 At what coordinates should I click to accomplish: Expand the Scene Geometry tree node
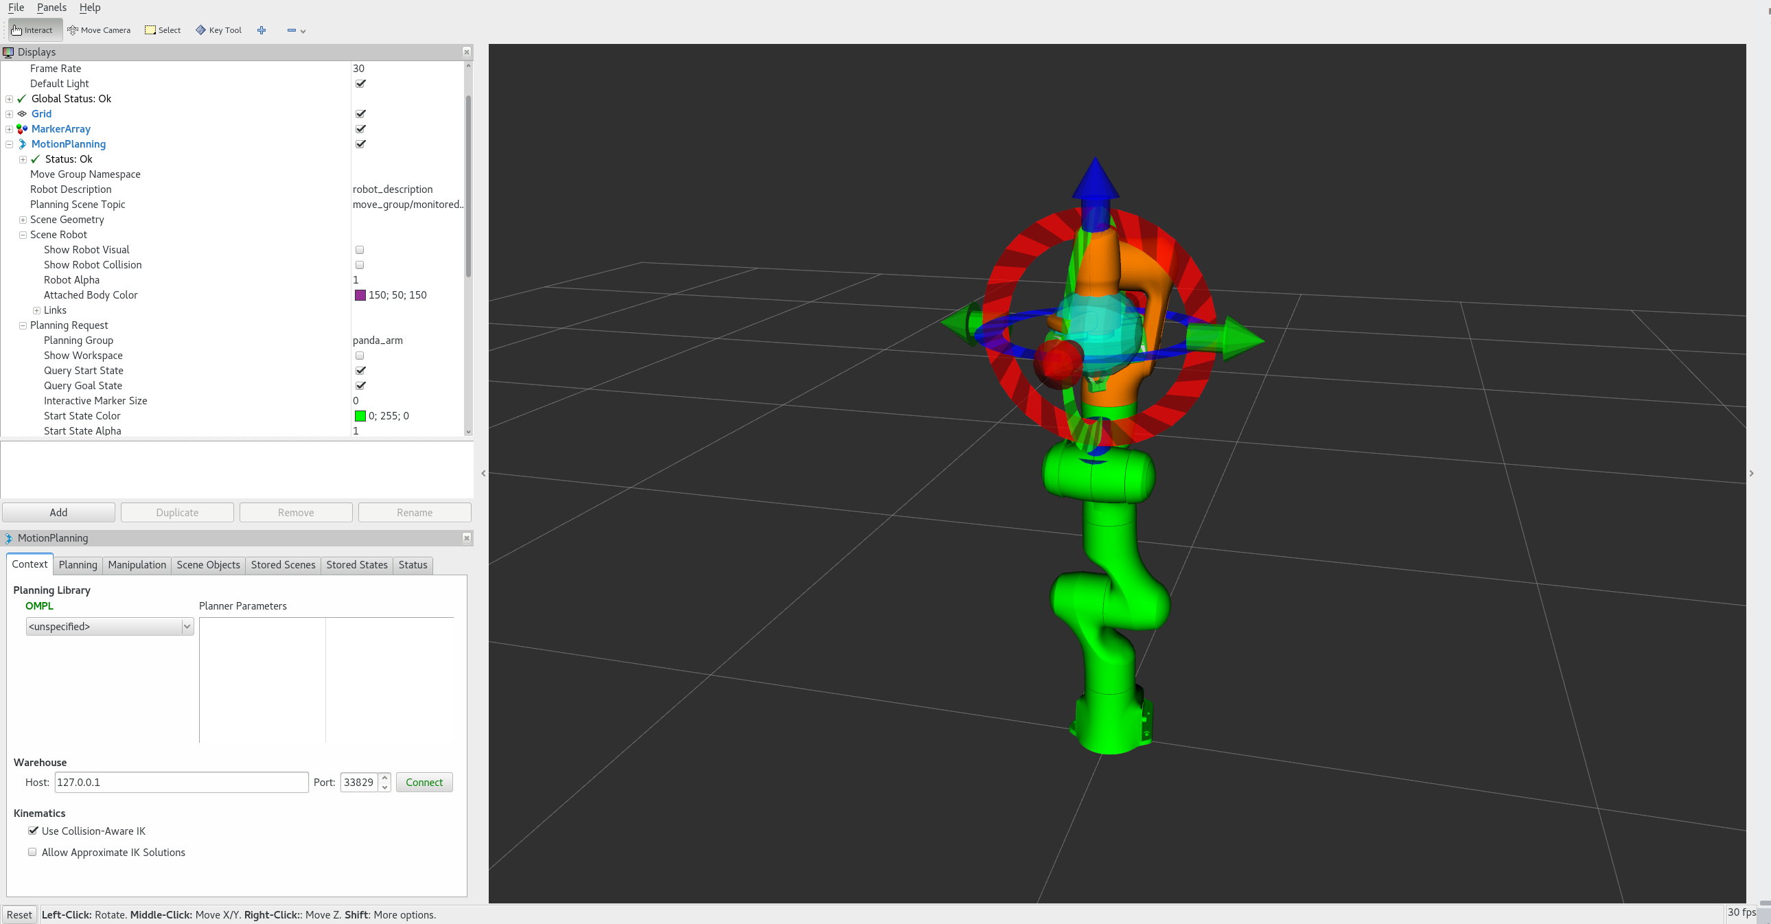(23, 220)
